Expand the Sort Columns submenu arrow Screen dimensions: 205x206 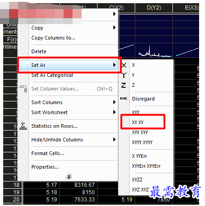click(114, 102)
